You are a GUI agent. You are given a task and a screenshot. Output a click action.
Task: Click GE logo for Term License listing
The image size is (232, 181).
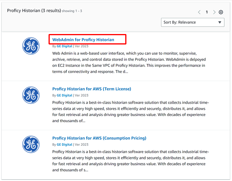31,95
